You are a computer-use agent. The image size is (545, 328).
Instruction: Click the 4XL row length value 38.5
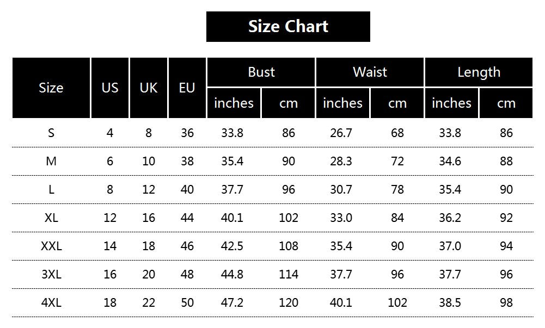point(450,302)
